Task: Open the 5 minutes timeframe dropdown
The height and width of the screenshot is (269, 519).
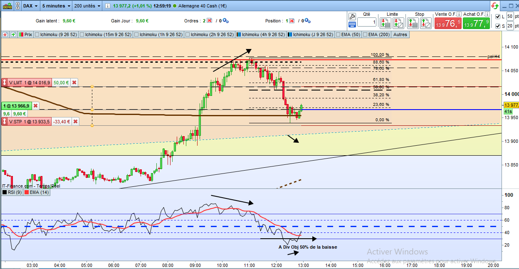Action: [56, 6]
